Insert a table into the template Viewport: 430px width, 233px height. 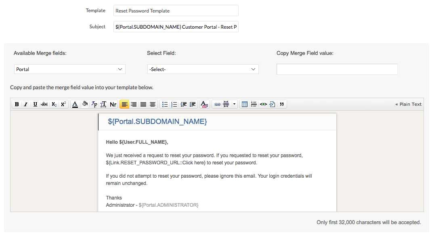click(244, 104)
